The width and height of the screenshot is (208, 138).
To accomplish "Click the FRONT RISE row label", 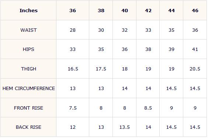I will tap(28, 108).
